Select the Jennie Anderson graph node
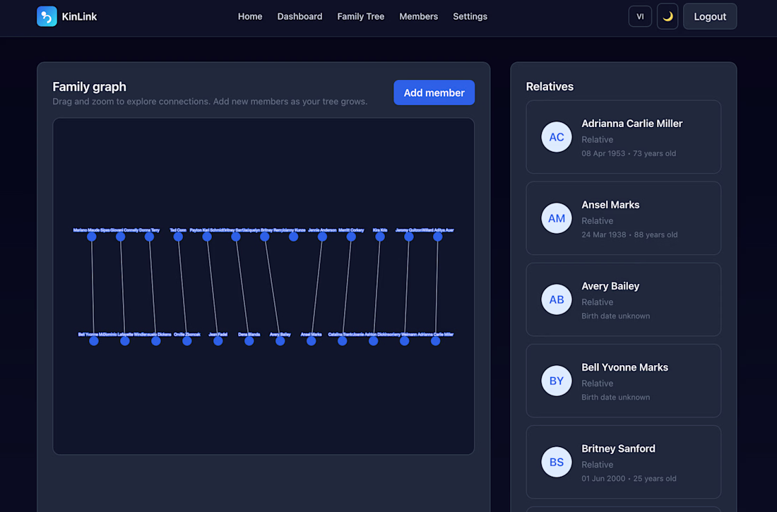Viewport: 777px width, 512px height. pos(322,237)
